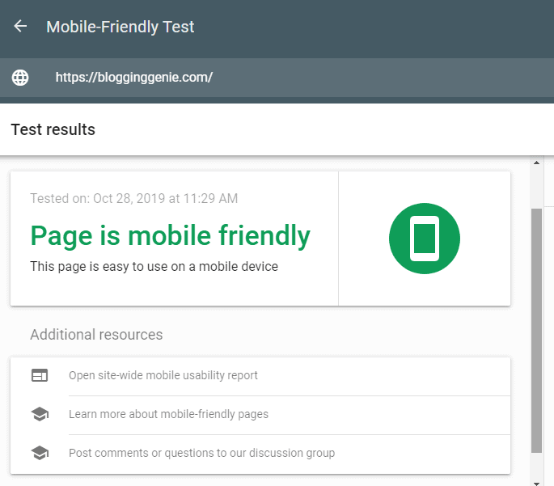554x486 pixels.
Task: Click the Test results heading
Action: 53,129
